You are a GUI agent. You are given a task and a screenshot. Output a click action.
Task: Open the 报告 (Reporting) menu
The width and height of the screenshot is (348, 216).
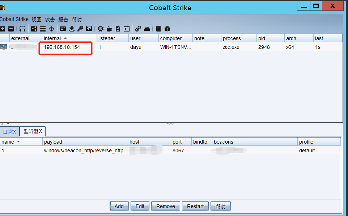[x=63, y=19]
